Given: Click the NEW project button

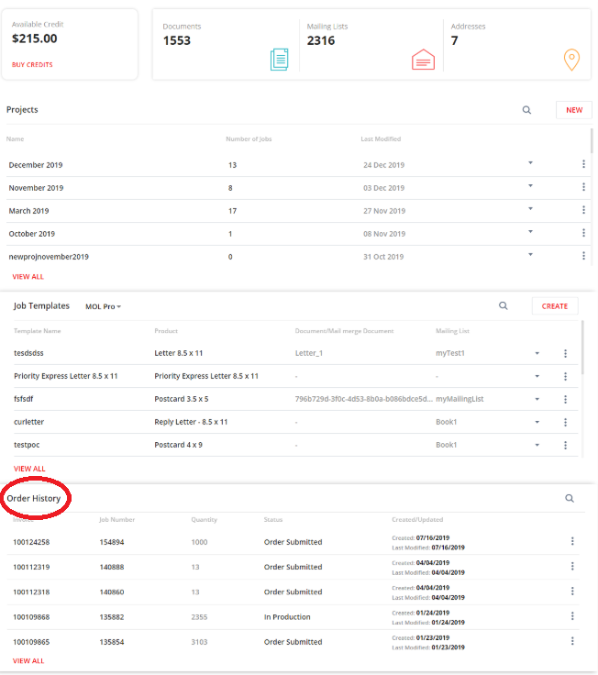Looking at the screenshot, I should (x=573, y=110).
